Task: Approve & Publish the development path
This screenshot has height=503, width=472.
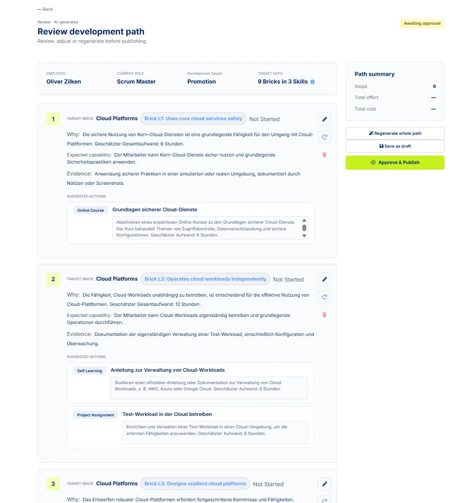Action: click(x=395, y=162)
